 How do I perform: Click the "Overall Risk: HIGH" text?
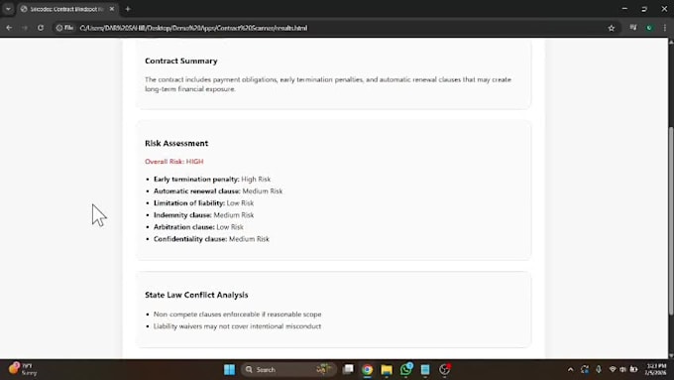[x=174, y=162]
